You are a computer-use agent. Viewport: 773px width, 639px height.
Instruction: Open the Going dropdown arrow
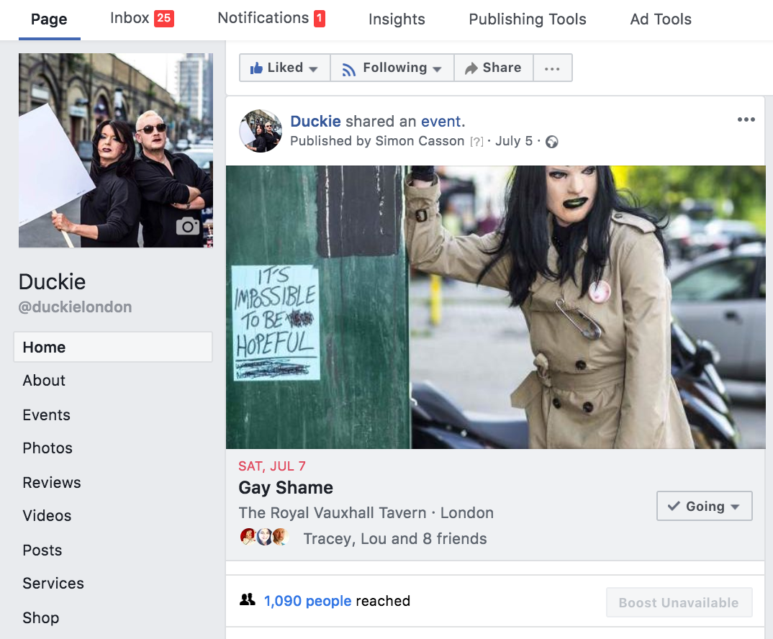[735, 507]
